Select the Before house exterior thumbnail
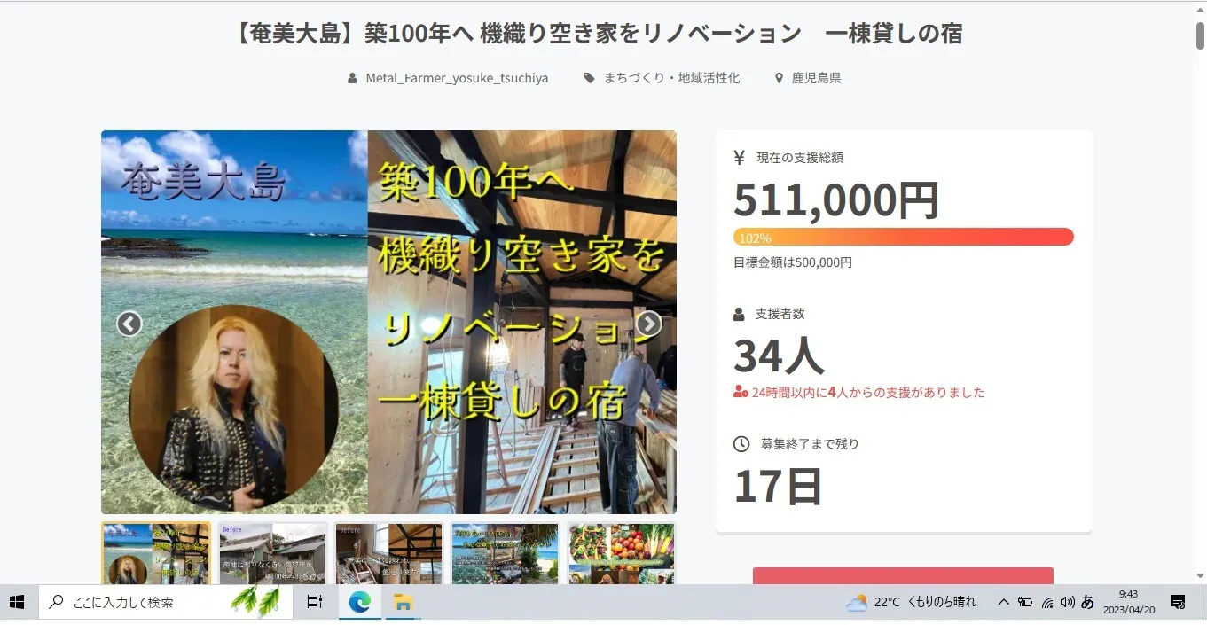Image resolution: width=1207 pixels, height=625 pixels. (x=273, y=554)
